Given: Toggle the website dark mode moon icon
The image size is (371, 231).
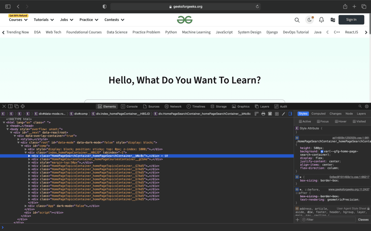Looking at the screenshot, I should click(309, 20).
